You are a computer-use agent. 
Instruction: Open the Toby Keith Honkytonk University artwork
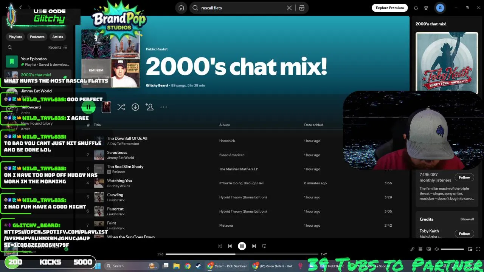point(447,62)
